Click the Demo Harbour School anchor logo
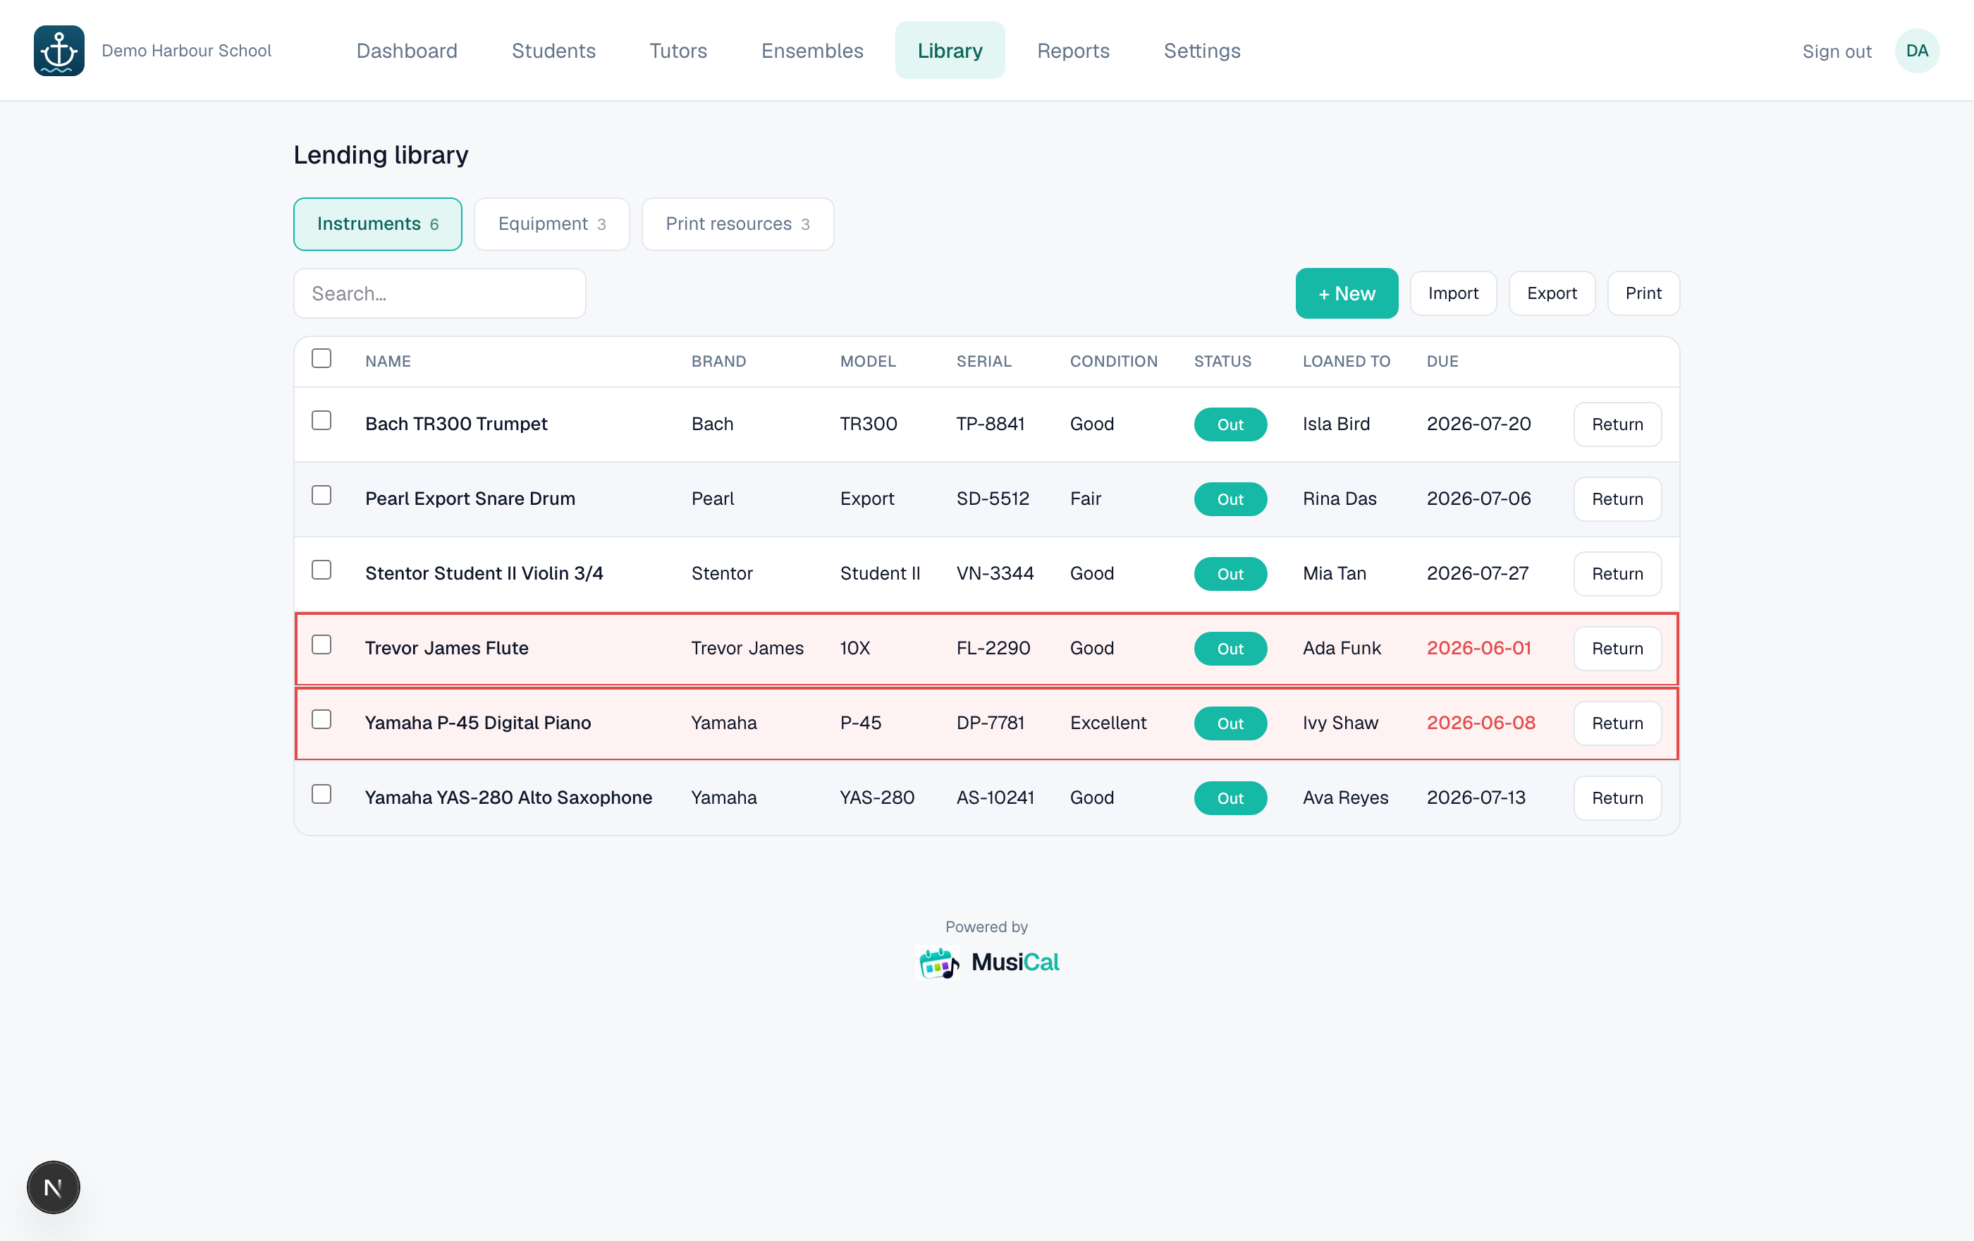 (x=59, y=51)
